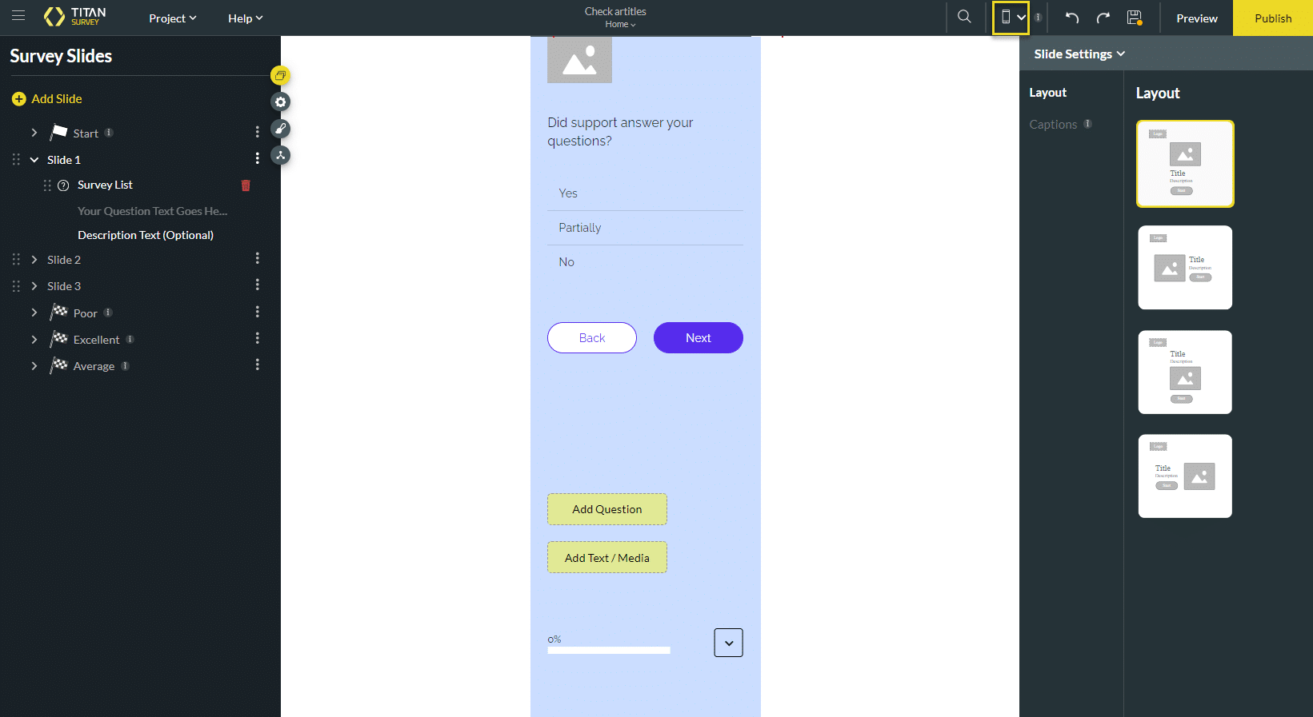Open the mobile device view selector

pyautogui.click(x=1011, y=18)
